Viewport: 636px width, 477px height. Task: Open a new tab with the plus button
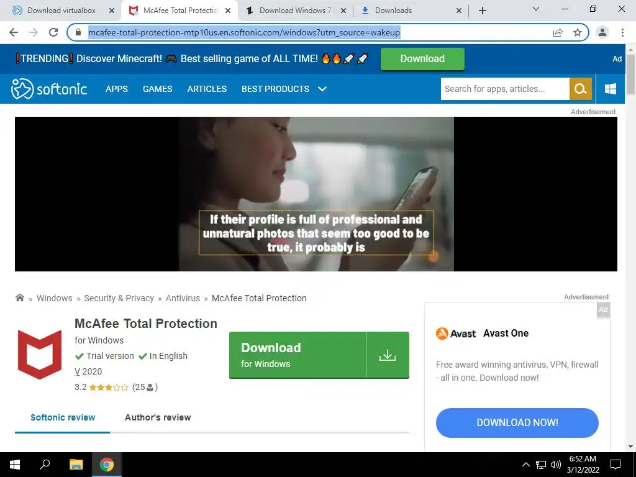click(x=482, y=11)
